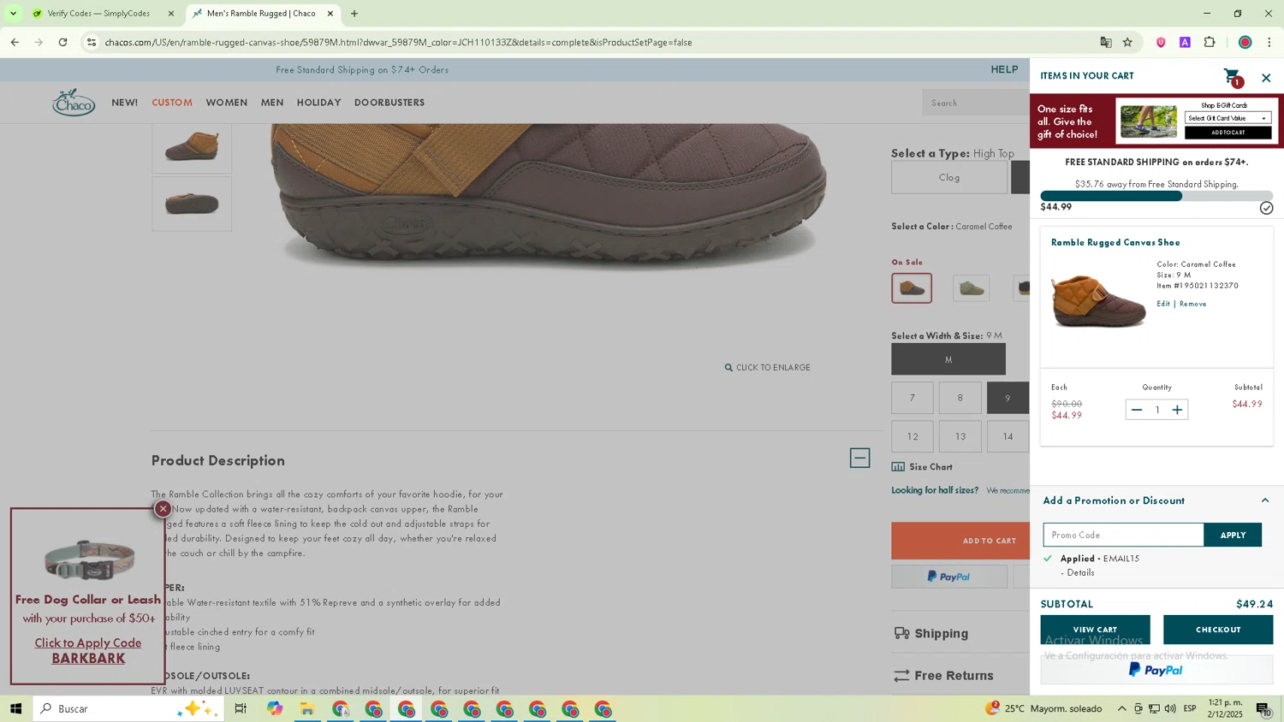Open the Size Chart link
The width and height of the screenshot is (1284, 722).
(922, 467)
